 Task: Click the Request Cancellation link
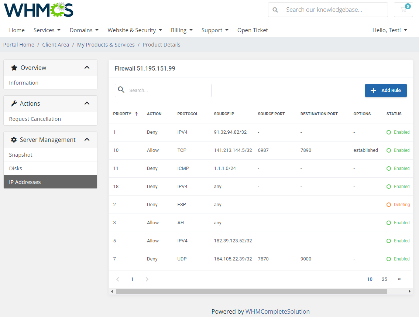pos(35,119)
